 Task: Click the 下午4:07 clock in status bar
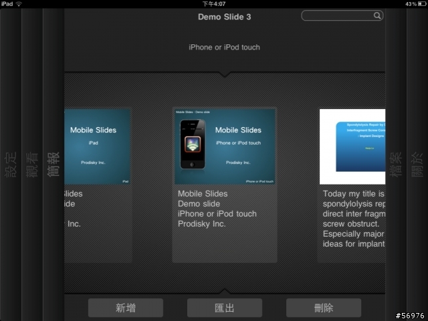(214, 4)
